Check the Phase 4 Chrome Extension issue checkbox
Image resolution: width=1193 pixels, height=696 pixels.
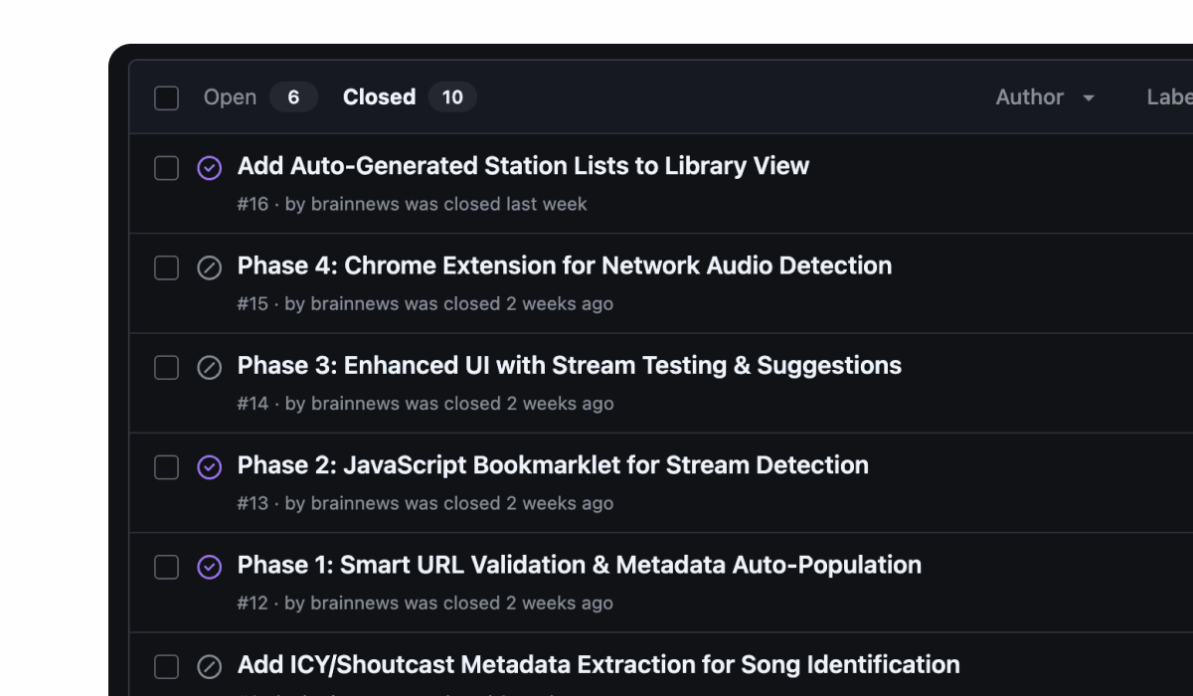166,266
